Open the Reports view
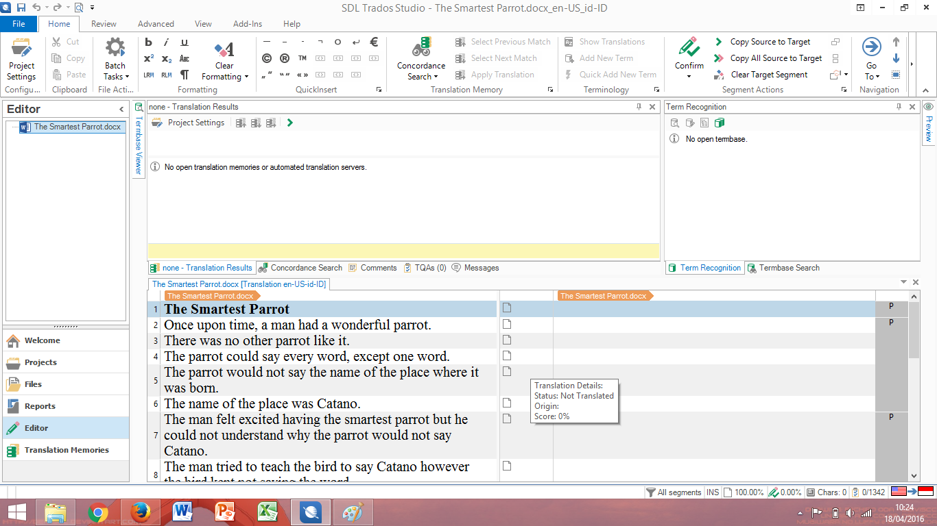Image resolution: width=937 pixels, height=526 pixels. (66, 406)
